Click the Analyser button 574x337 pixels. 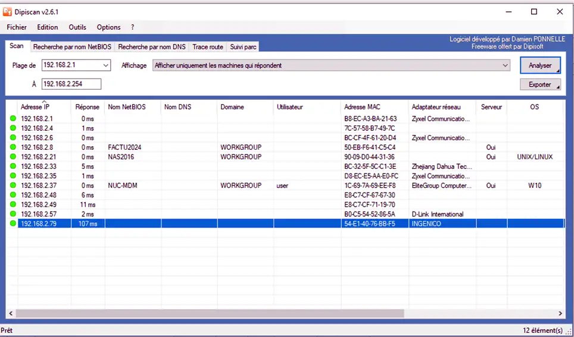click(x=540, y=65)
